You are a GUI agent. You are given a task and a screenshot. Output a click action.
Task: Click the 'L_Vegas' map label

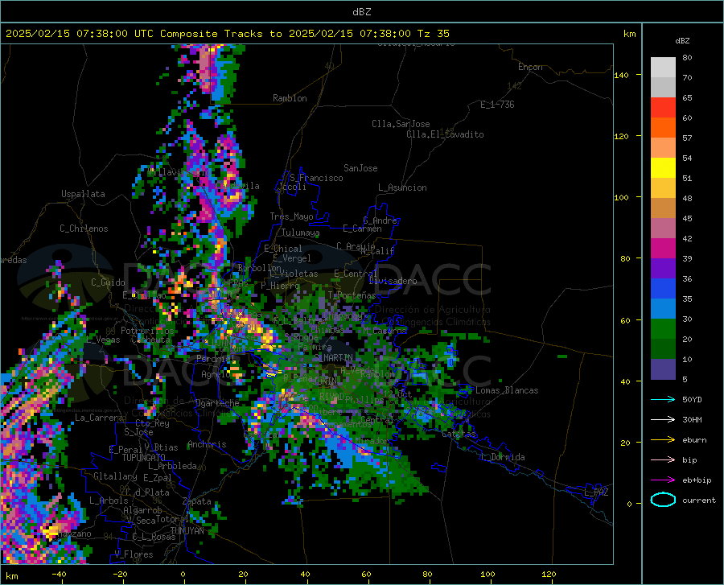(x=104, y=340)
